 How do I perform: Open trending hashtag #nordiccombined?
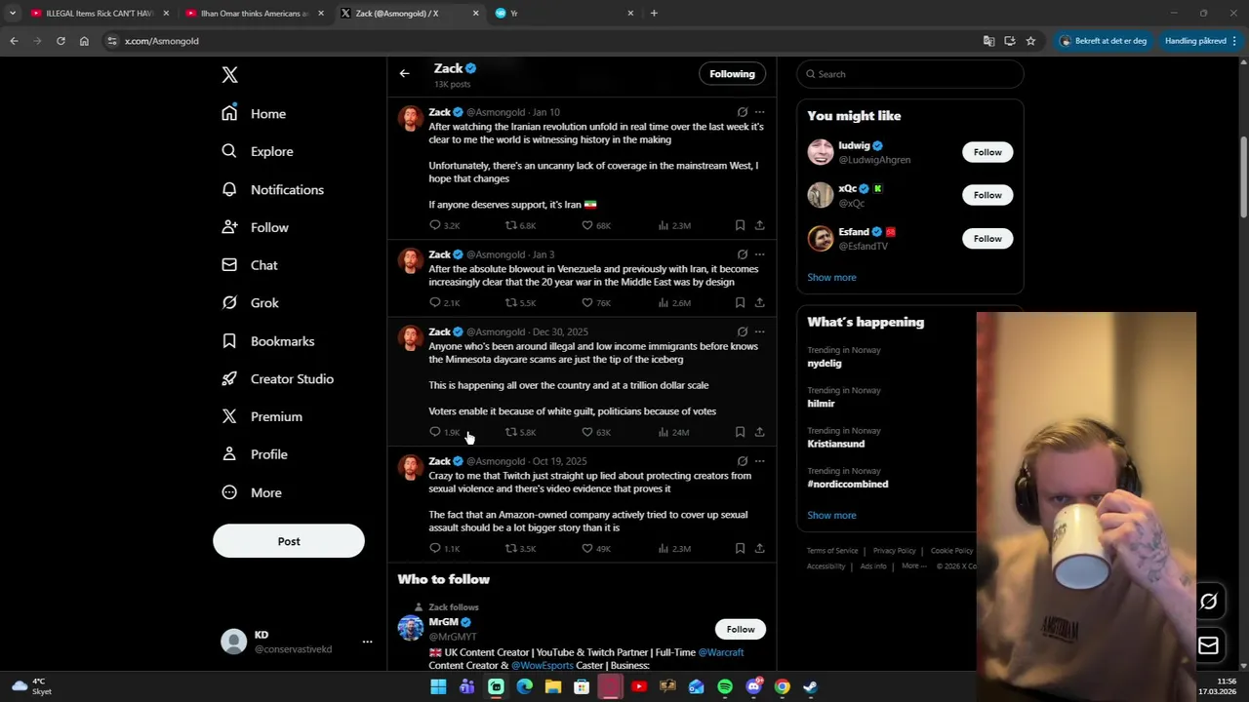[x=848, y=484]
